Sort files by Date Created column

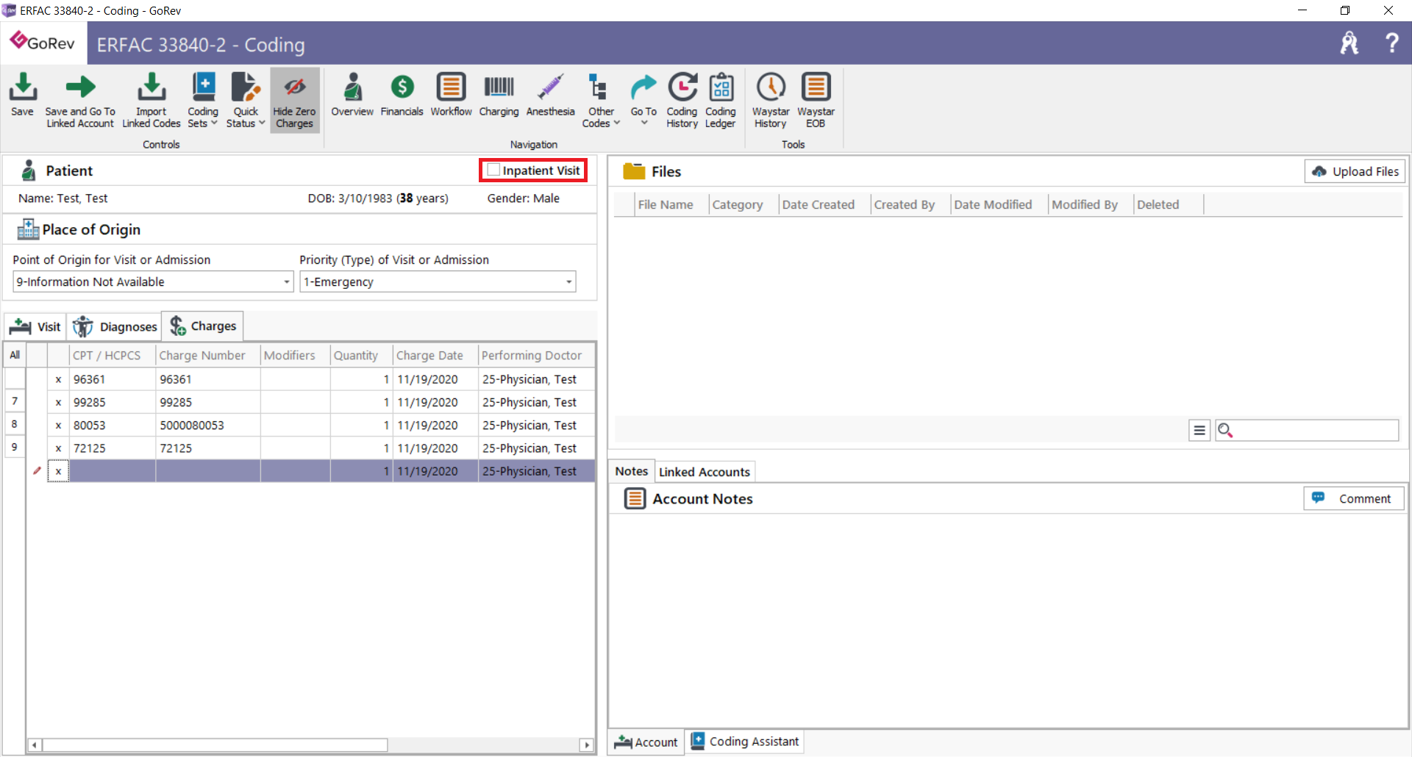(x=824, y=204)
